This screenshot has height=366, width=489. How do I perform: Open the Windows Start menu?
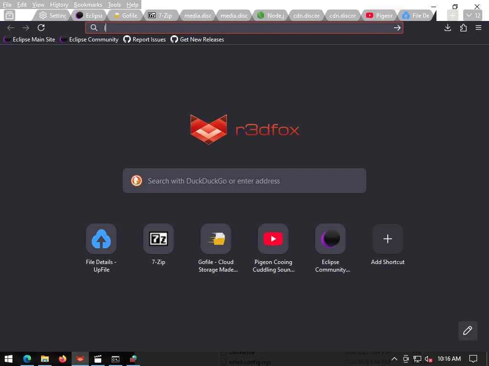pyautogui.click(x=9, y=359)
